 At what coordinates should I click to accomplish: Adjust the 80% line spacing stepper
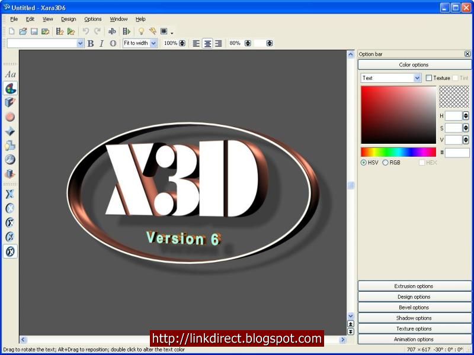[248, 43]
